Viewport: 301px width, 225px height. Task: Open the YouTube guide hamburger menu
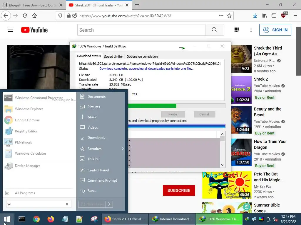[x=11, y=30]
